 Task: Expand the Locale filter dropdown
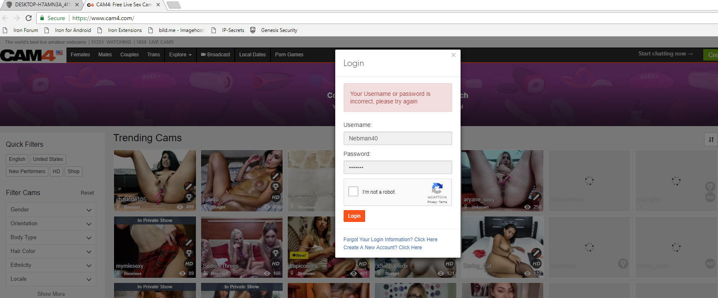click(x=51, y=279)
